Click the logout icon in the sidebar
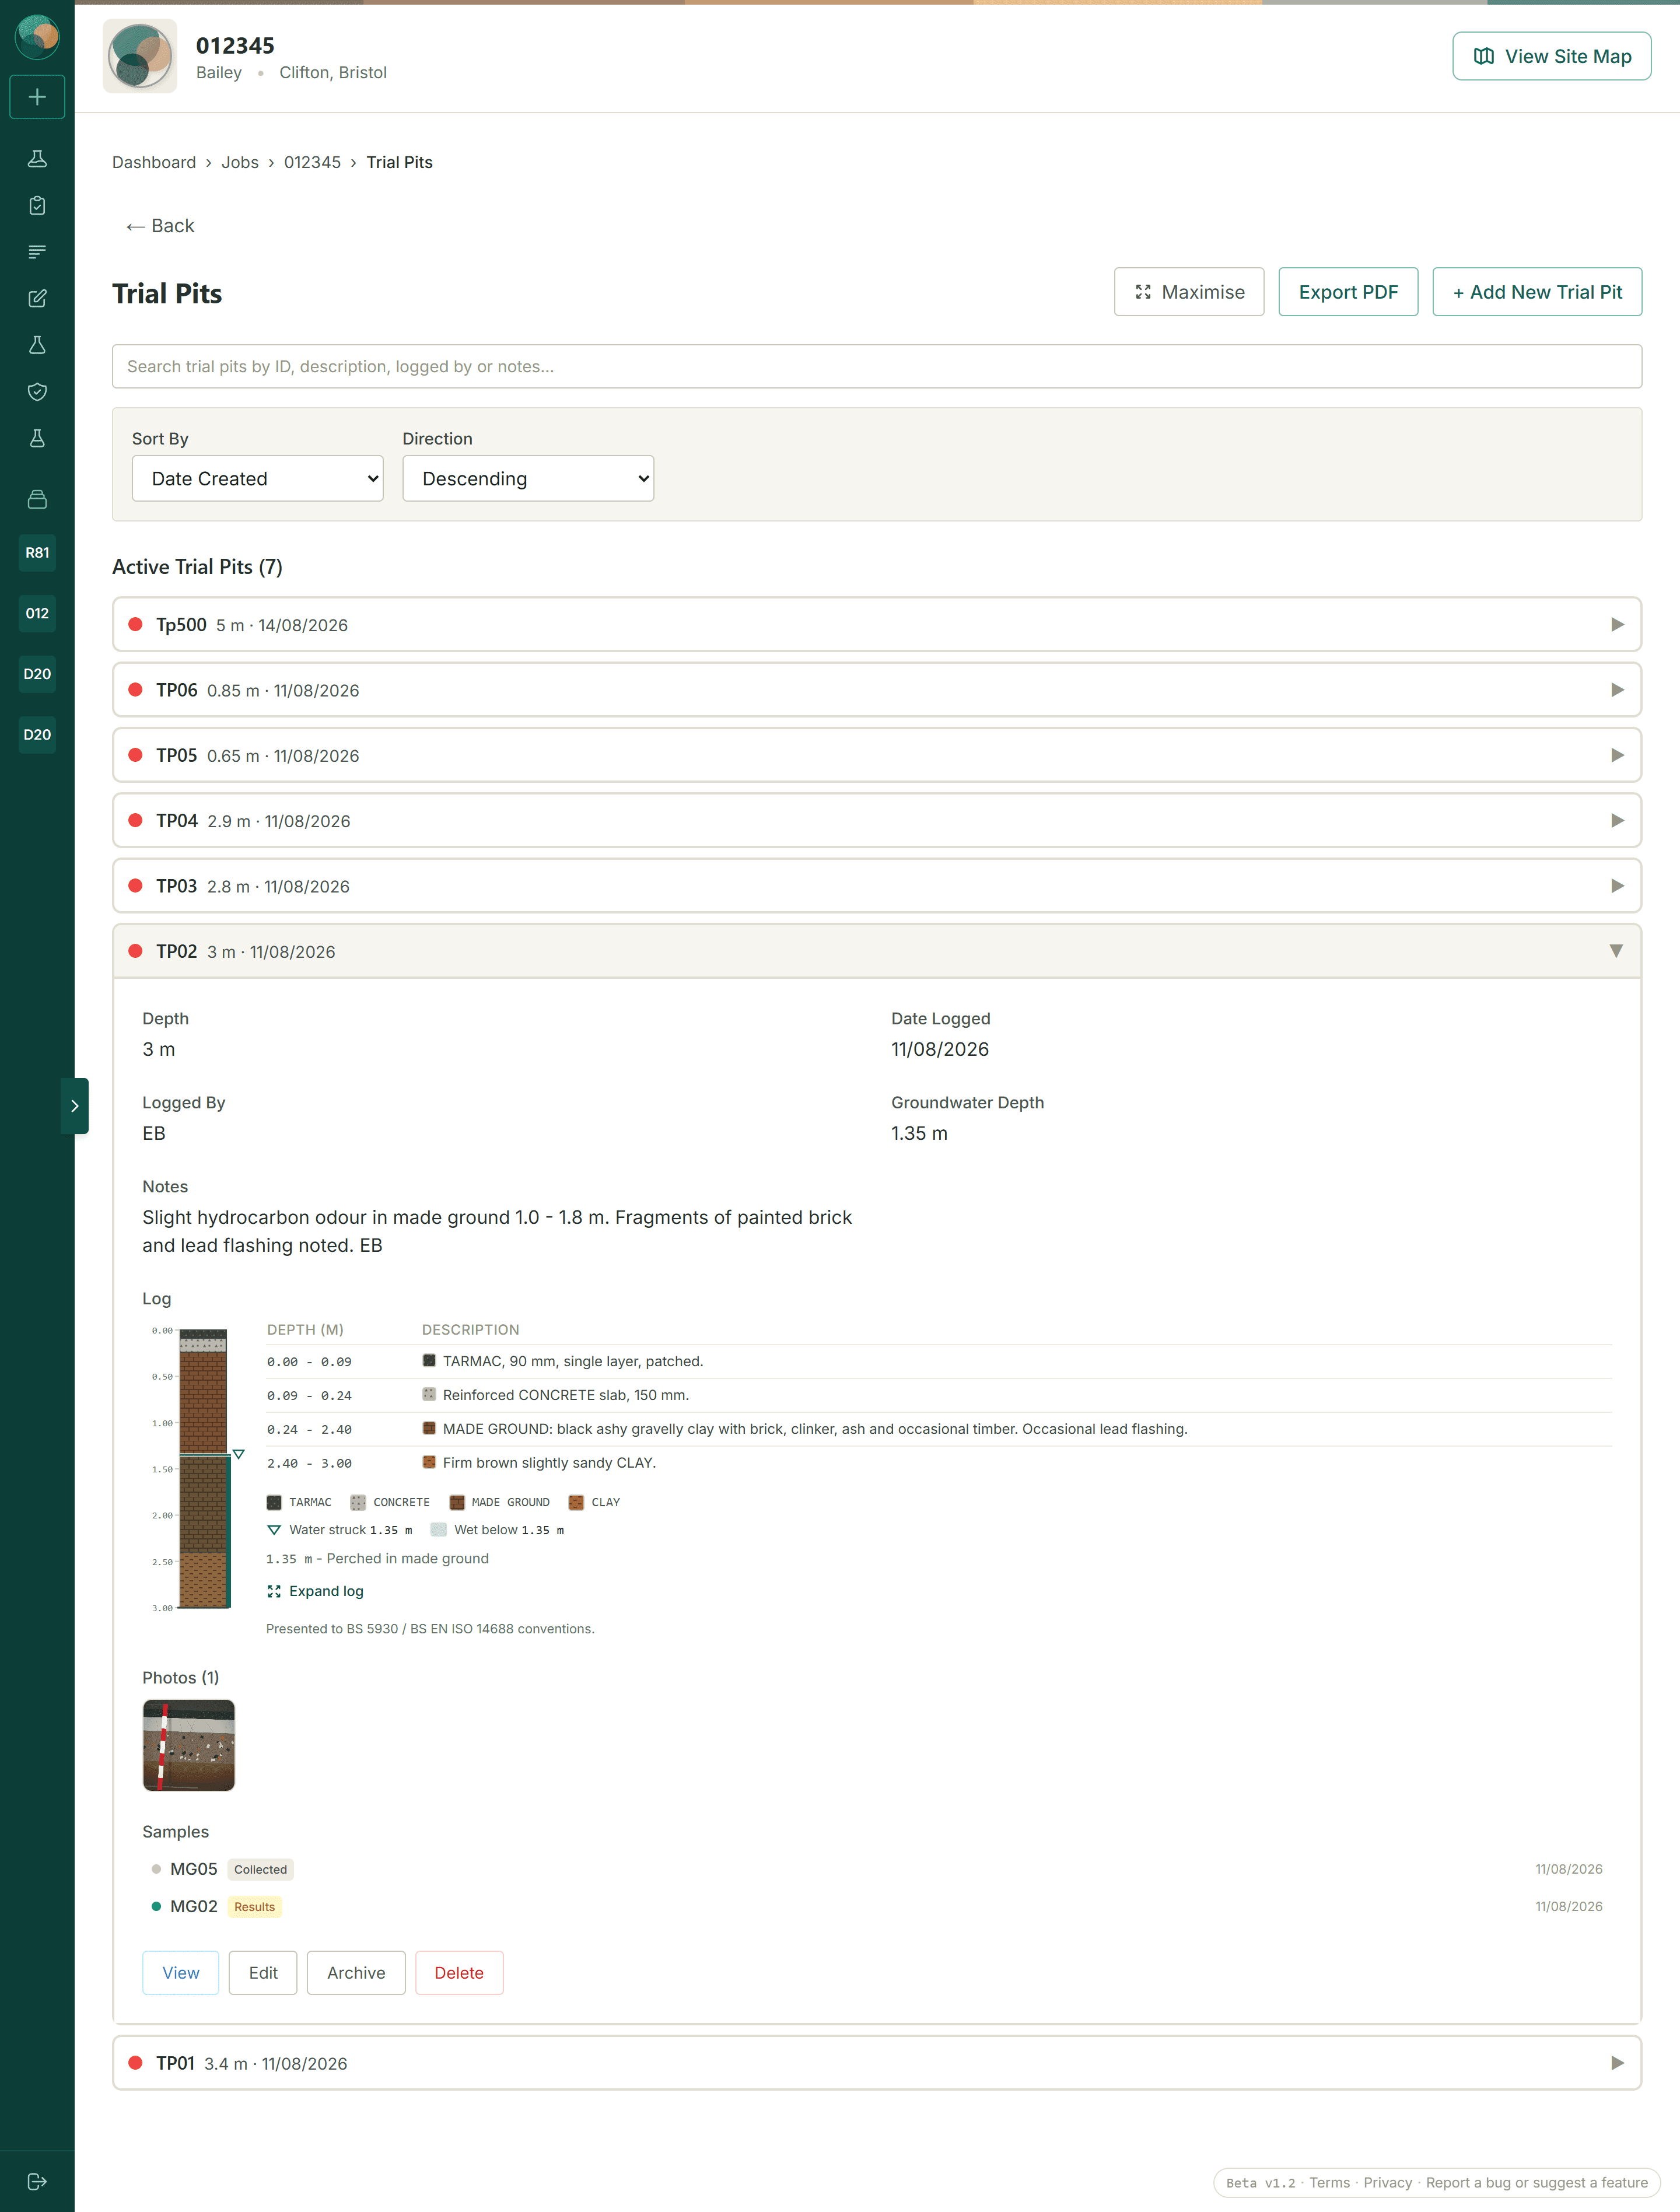The height and width of the screenshot is (2212, 1680). pos(37,2181)
